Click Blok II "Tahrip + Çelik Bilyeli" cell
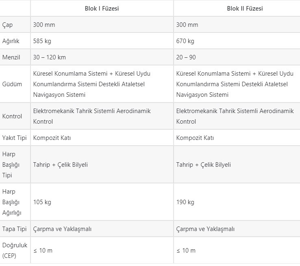This screenshot has width=300, height=266. 204,165
